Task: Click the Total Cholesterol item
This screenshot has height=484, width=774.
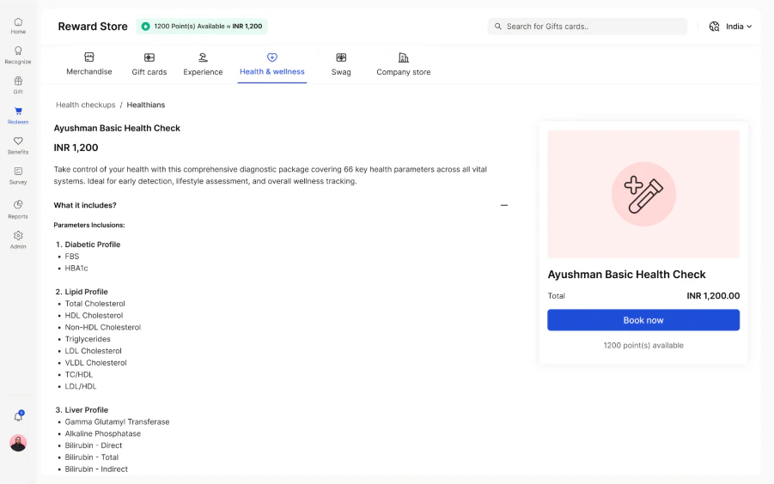Action: [94, 304]
